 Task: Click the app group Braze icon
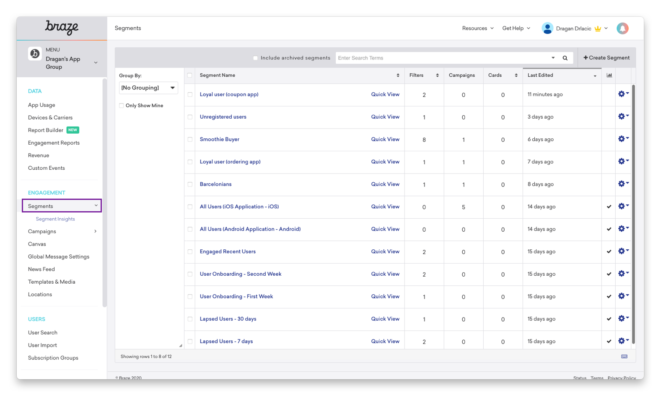(x=35, y=54)
